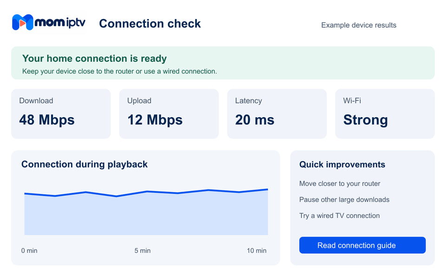The height and width of the screenshot is (279, 446).
Task: Click the 12 Mbps upload value
Action: tap(155, 120)
